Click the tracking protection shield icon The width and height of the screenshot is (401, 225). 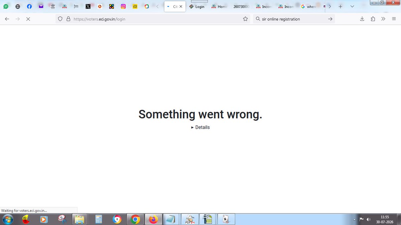[60, 19]
